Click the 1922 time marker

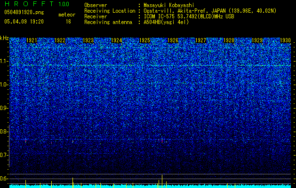tap(60, 40)
